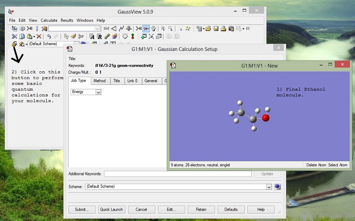Click the Select All atoms toolbar icon
This screenshot has height=221, width=355.
point(188,28)
